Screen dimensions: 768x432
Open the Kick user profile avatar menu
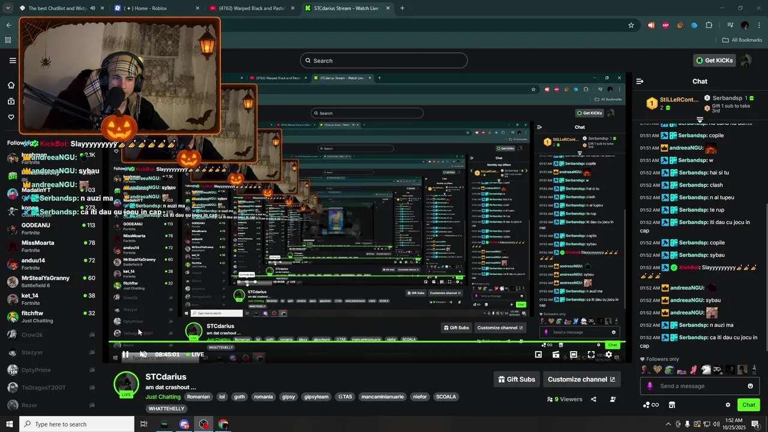(x=746, y=60)
